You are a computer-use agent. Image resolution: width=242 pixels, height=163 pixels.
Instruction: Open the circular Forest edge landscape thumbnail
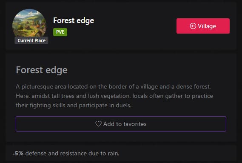(x=29, y=23)
